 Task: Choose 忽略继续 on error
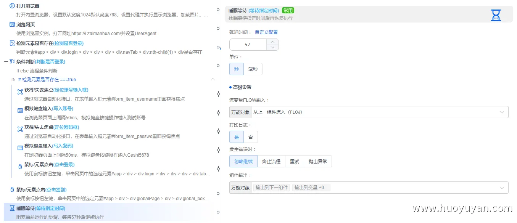243,161
